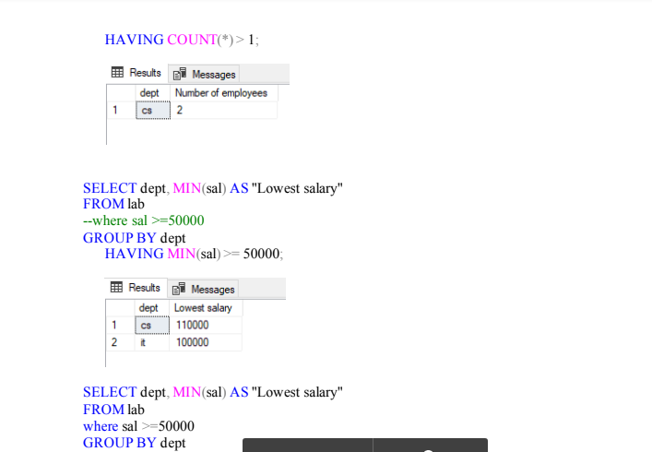Click the green '--where sal >=50000' comment line

(144, 220)
